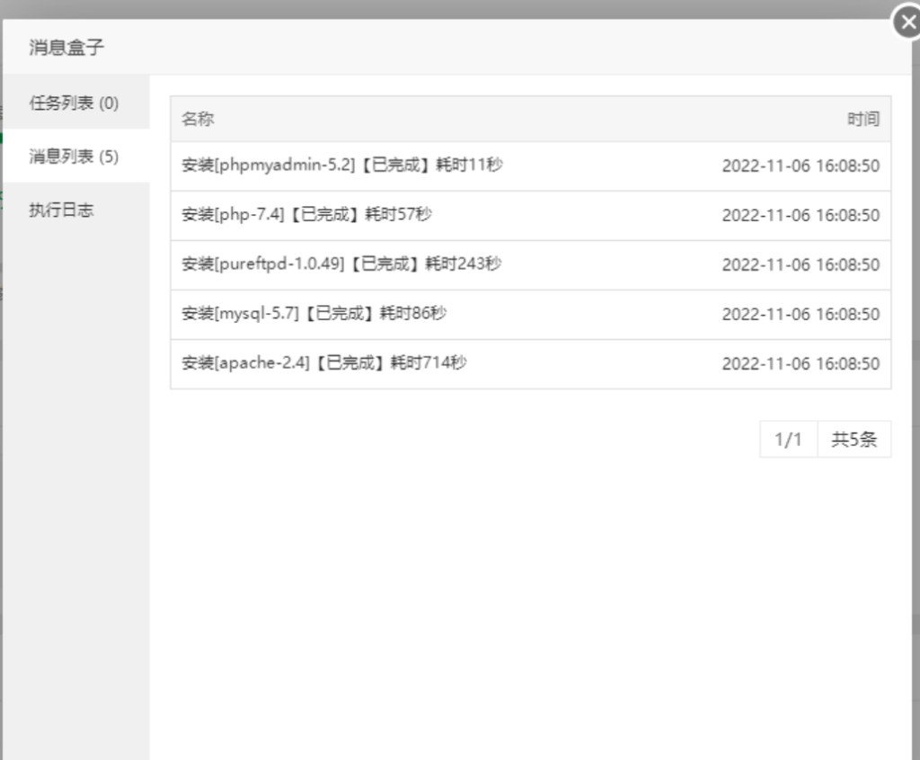This screenshot has height=760, width=920.
Task: Click the timestamp in the phpmyadmin row
Action: pyautogui.click(x=800, y=166)
